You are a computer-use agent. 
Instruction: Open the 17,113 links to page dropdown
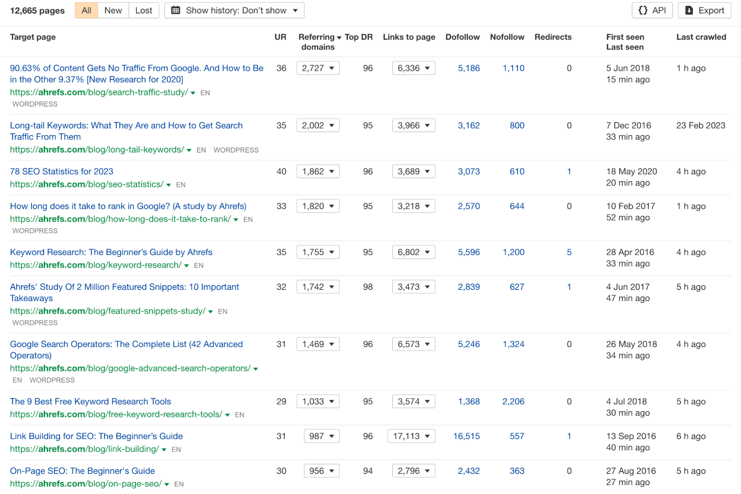coord(411,436)
